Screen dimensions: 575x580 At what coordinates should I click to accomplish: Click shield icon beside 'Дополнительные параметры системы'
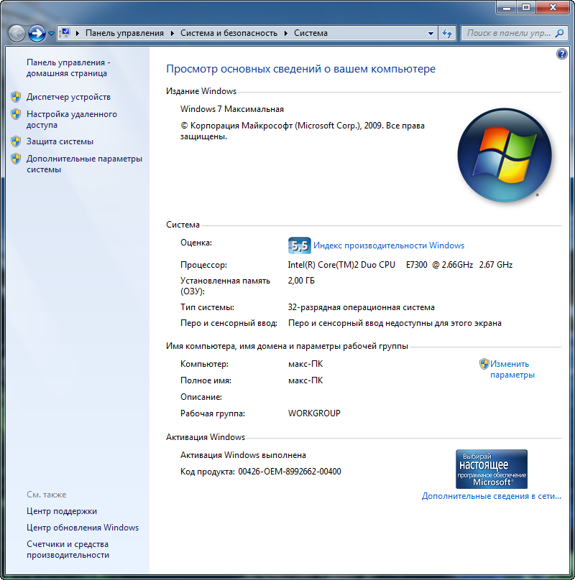point(16,159)
